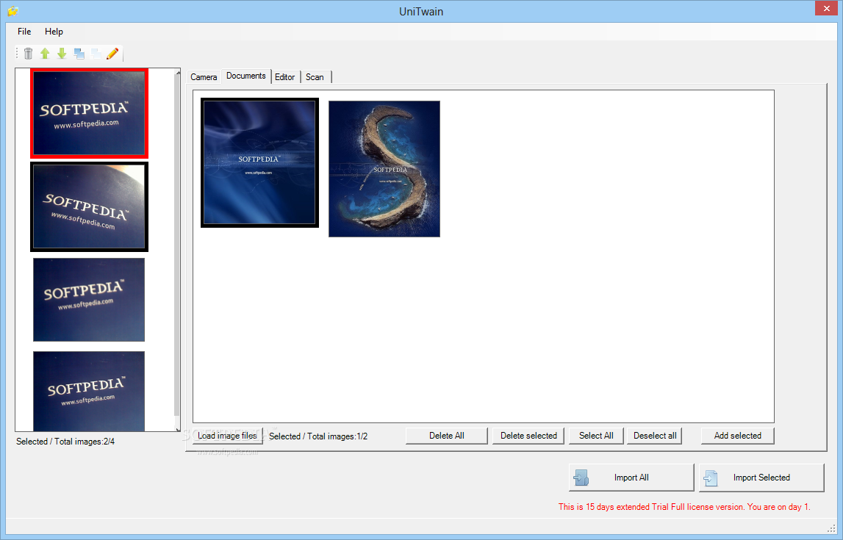Select the red-bordered first camera thumbnail

pos(89,113)
